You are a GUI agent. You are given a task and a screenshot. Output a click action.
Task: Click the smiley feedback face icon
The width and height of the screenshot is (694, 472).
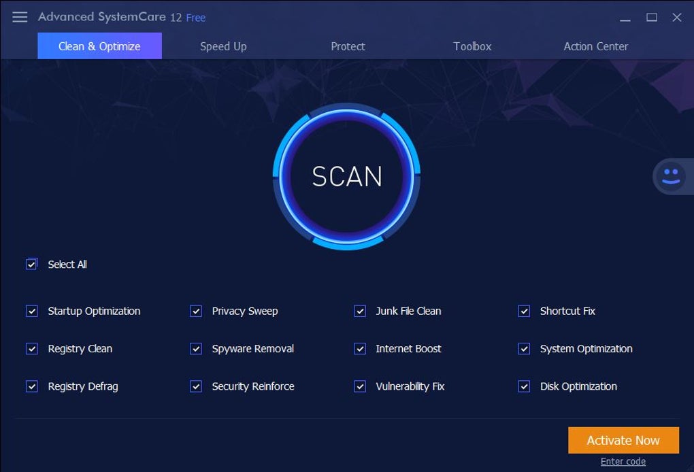click(x=671, y=176)
